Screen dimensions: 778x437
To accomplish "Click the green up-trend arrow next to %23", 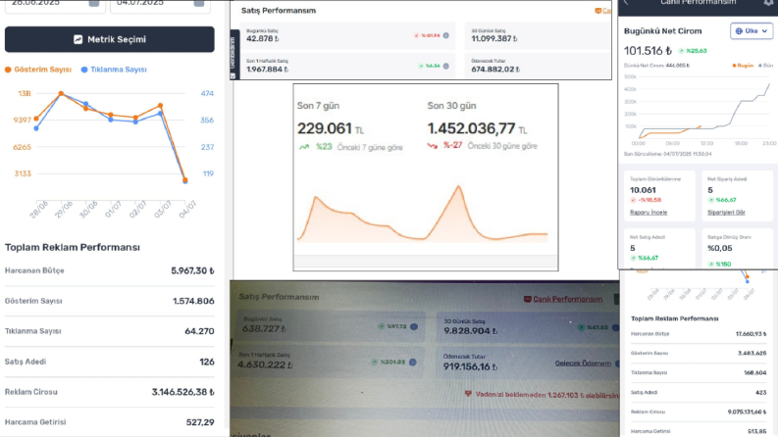I will (304, 147).
